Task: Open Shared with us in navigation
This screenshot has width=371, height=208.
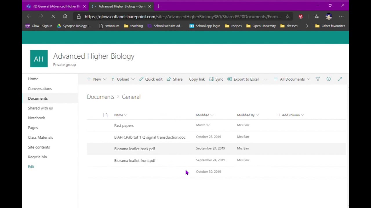Action: tap(40, 108)
